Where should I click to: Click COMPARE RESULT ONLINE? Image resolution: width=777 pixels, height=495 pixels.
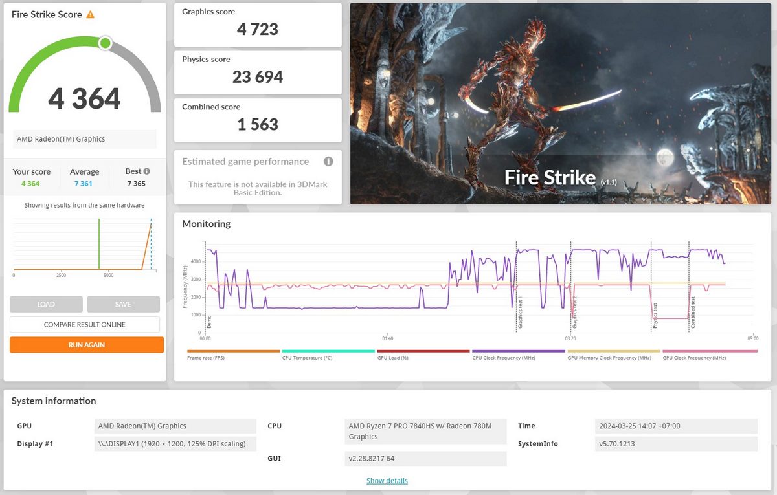[x=85, y=324]
